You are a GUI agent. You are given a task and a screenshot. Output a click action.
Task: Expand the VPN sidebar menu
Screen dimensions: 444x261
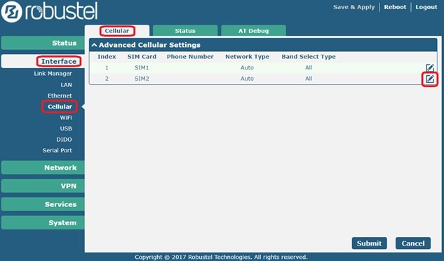[43, 186]
